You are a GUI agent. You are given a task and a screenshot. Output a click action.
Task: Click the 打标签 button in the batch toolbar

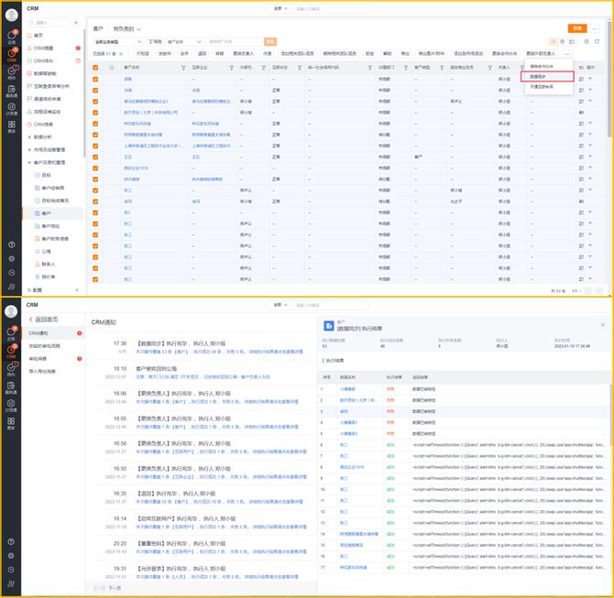tap(142, 54)
